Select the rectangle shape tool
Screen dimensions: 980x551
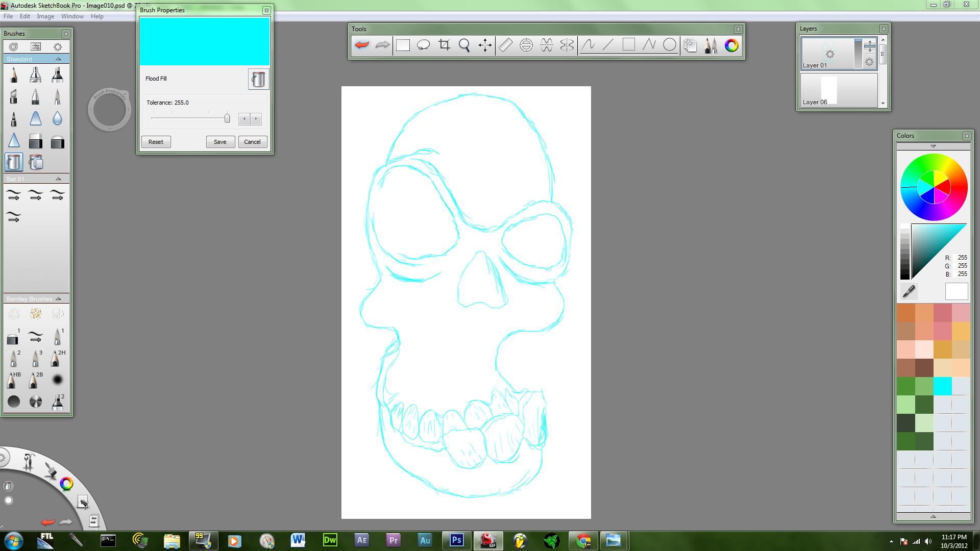coord(628,45)
